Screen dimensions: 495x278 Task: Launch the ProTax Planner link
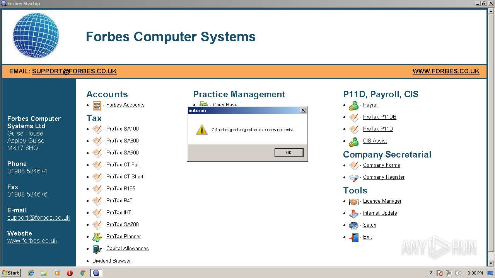124,237
